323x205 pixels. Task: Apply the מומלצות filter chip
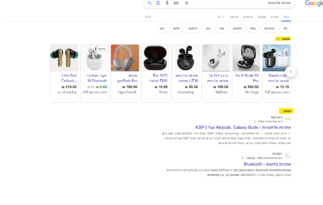269,29
